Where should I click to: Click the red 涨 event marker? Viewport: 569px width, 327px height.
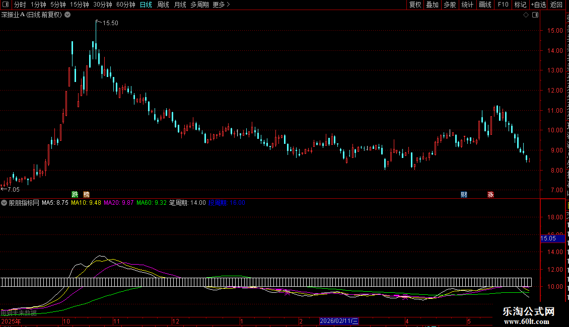[490, 195]
